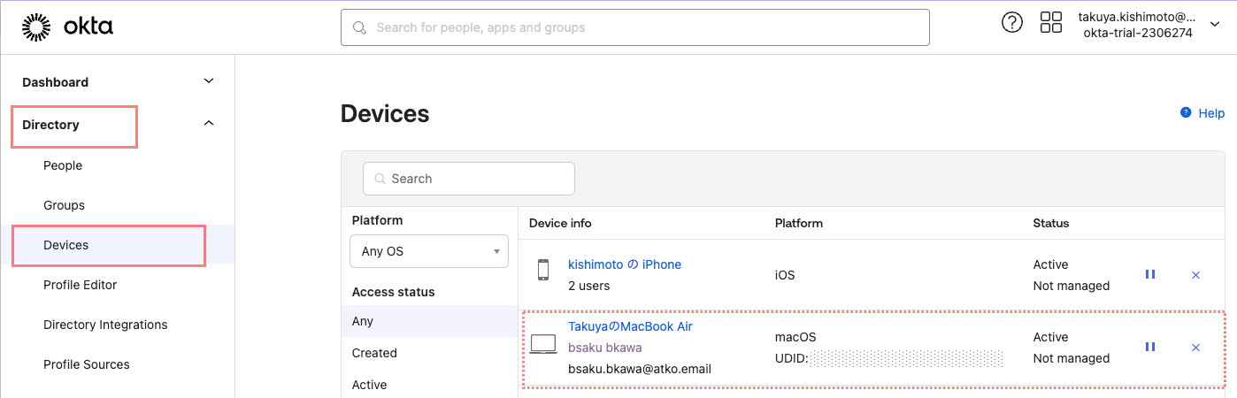
Task: Open Profile Editor page
Action: [x=80, y=285]
